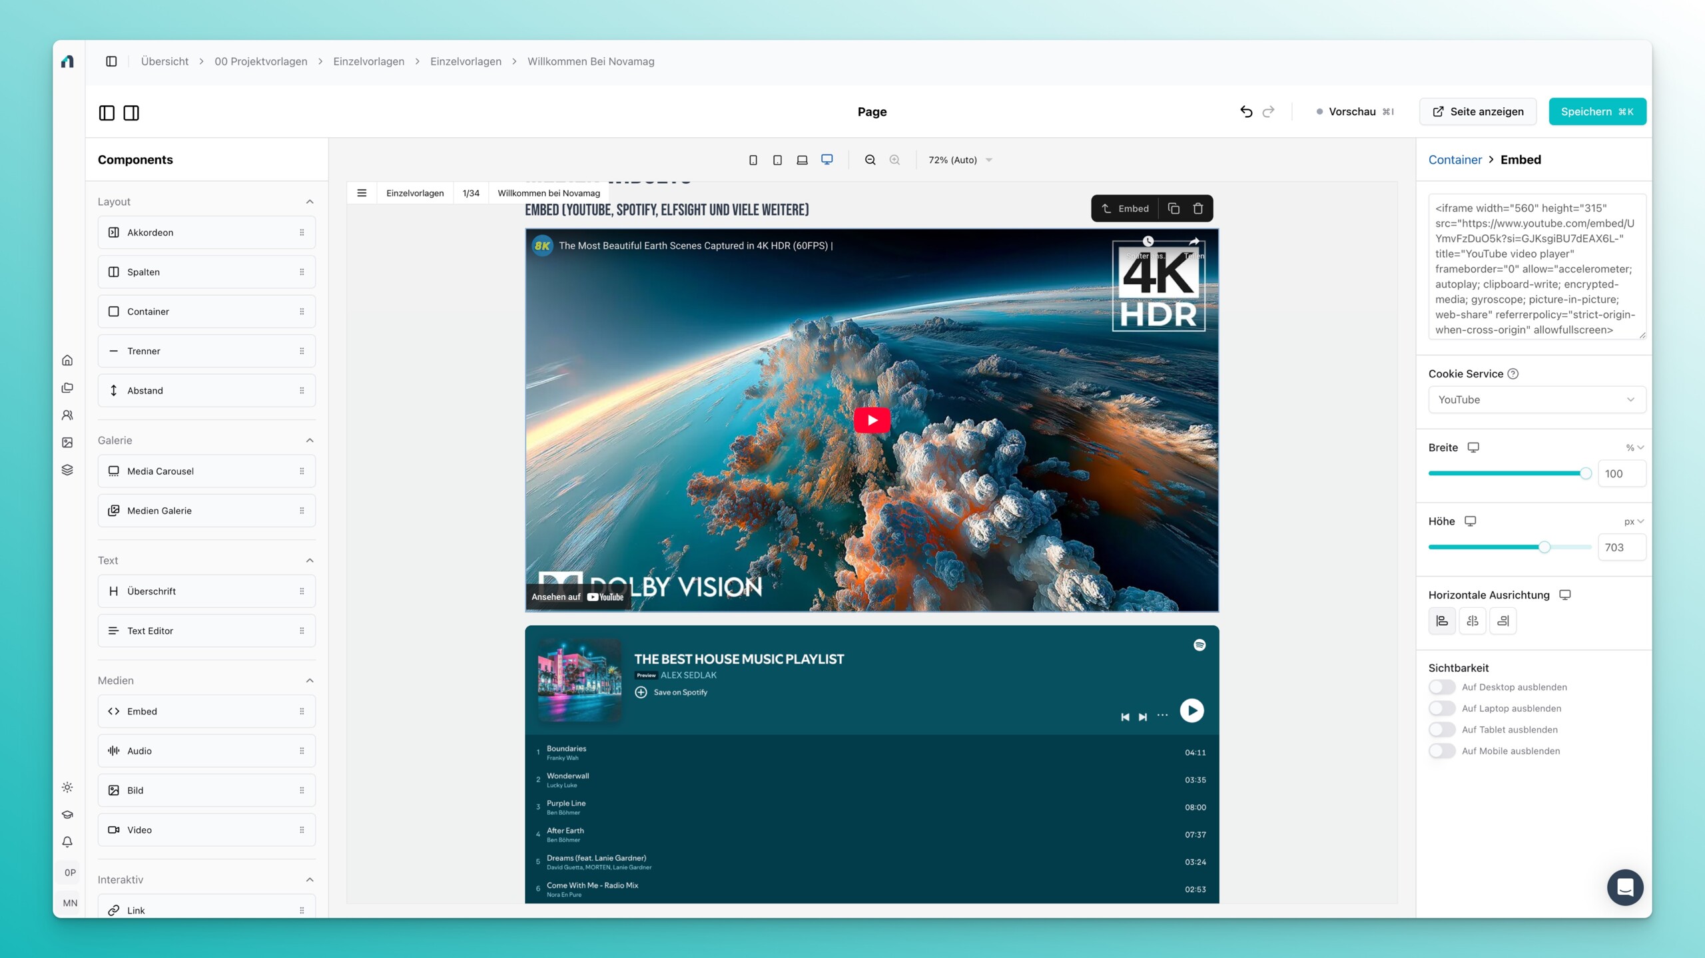The width and height of the screenshot is (1705, 958).
Task: Toggle the left panel layout icon
Action: [x=107, y=113]
